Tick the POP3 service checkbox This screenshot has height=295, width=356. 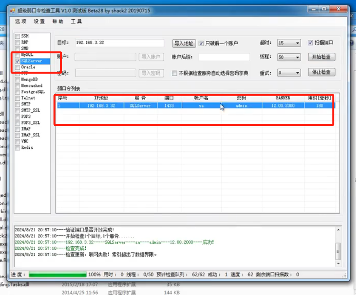point(17,117)
